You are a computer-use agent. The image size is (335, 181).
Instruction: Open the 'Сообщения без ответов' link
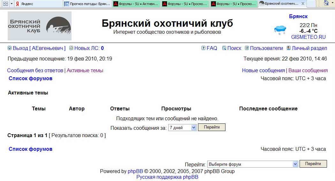[35, 71]
